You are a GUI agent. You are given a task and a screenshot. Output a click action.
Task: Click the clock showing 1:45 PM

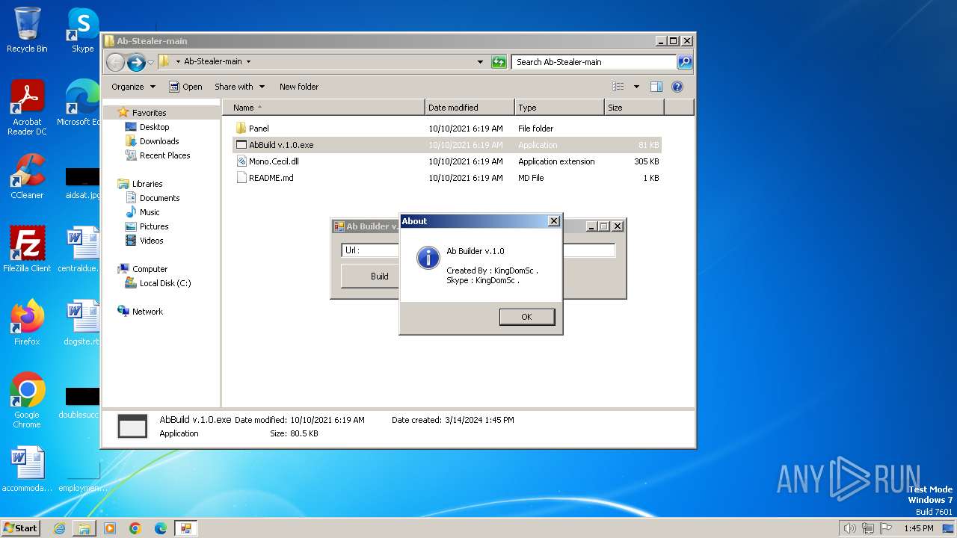tap(919, 528)
